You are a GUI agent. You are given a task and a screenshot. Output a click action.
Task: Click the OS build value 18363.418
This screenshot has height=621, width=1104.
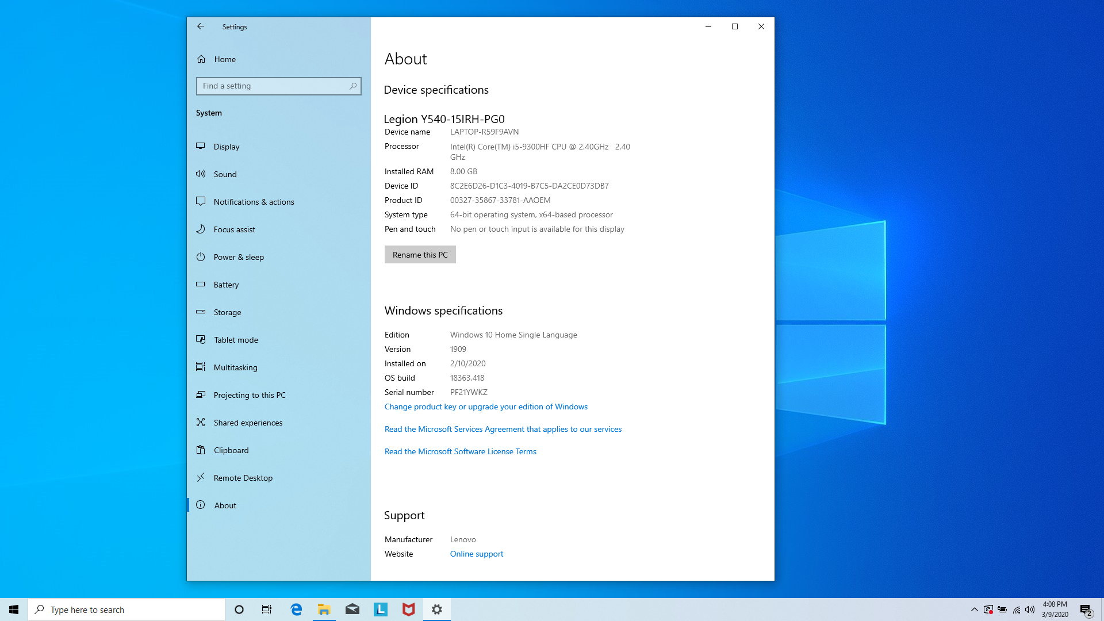(x=467, y=378)
